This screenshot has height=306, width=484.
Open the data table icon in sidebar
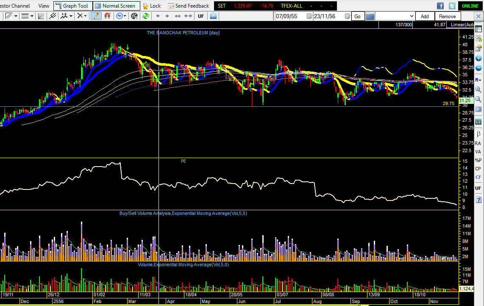(x=478, y=29)
